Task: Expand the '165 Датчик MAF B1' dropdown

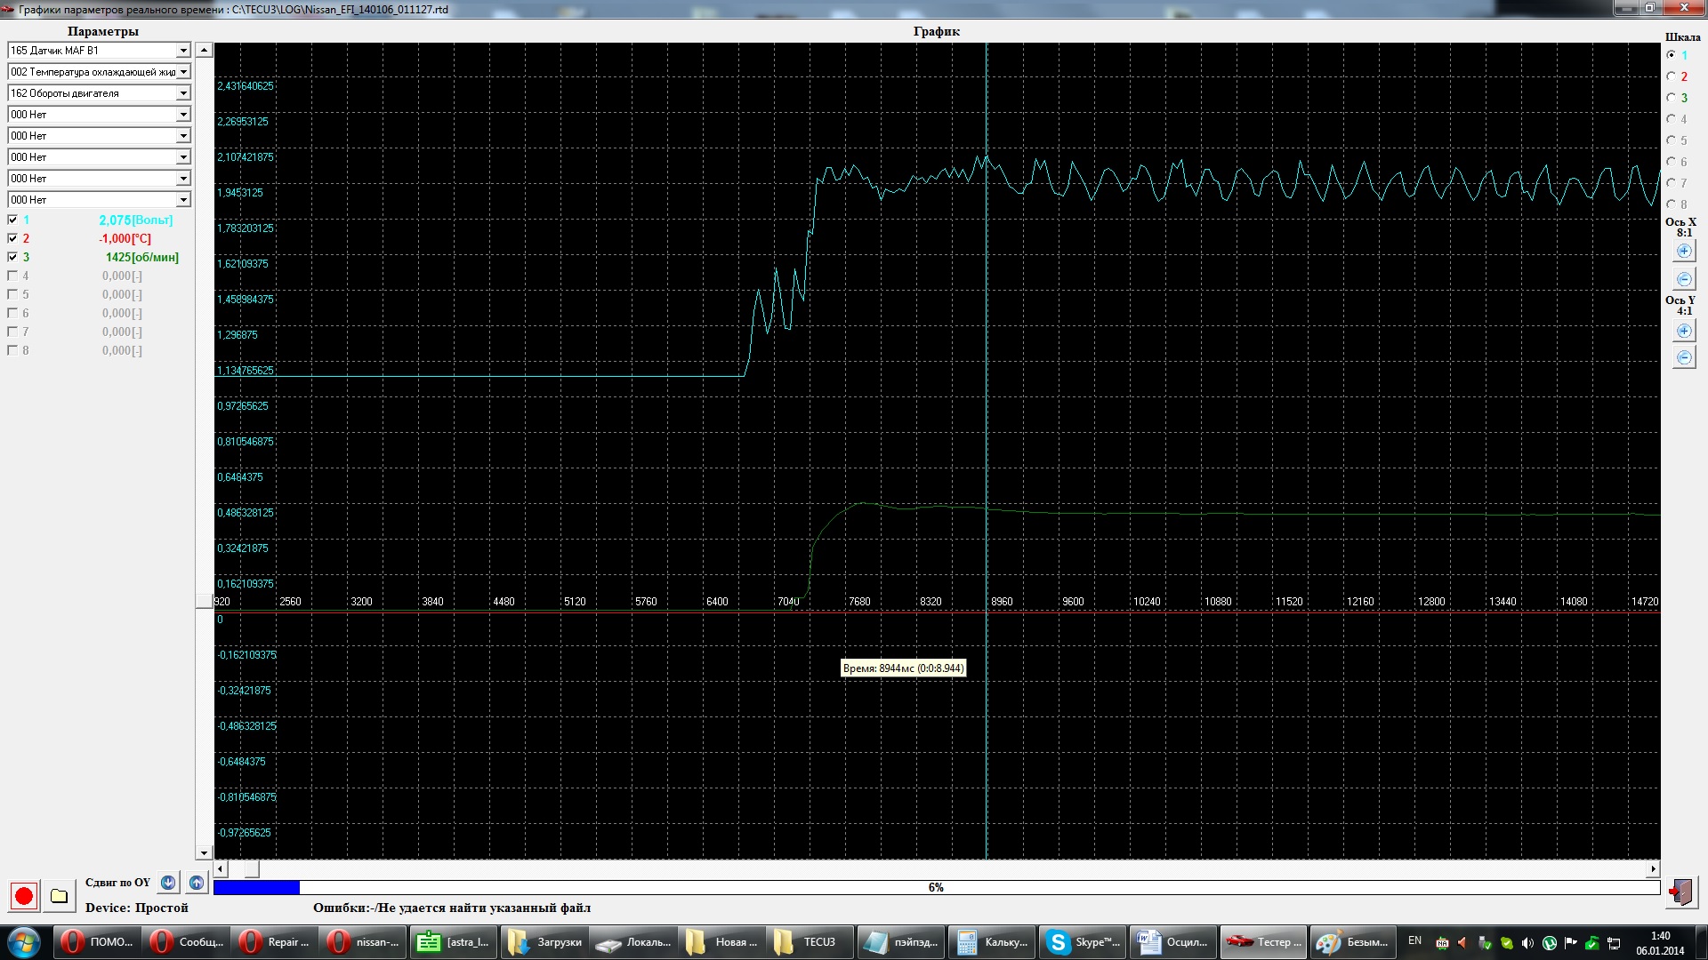Action: 183,51
